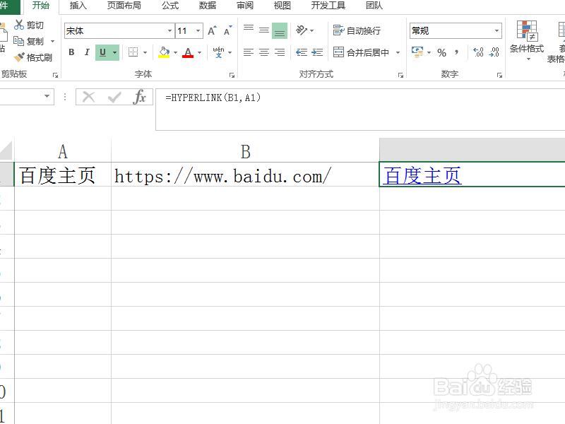Image resolution: width=565 pixels, height=424 pixels.
Task: Decrease decimal places
Action: [494, 52]
